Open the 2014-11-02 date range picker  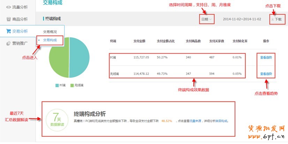pos(241,19)
